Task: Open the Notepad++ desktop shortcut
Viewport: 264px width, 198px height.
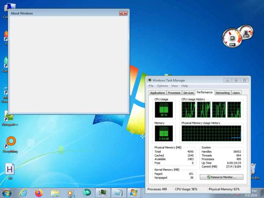Action: pyautogui.click(x=10, y=118)
